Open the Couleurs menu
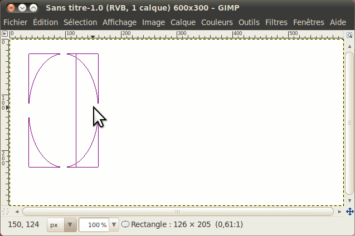This screenshot has width=355, height=236. click(217, 22)
